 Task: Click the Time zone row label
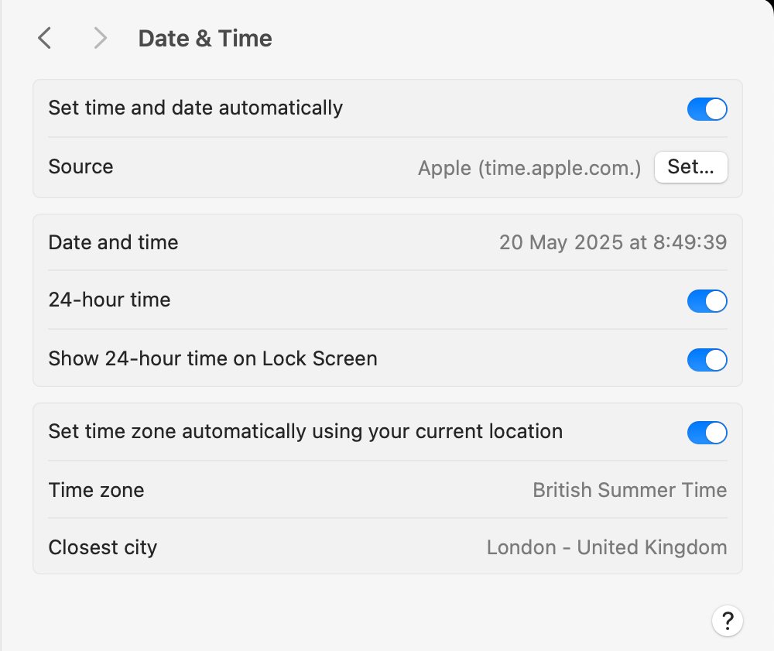pyautogui.click(x=96, y=490)
